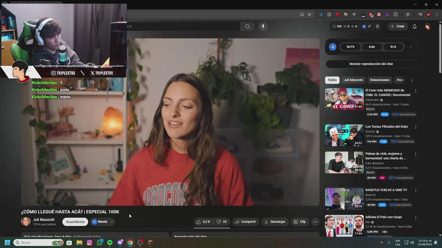The width and height of the screenshot is (442, 248).
Task: Open options for Los Temas Filtrados del Duko
Action: coord(416,127)
